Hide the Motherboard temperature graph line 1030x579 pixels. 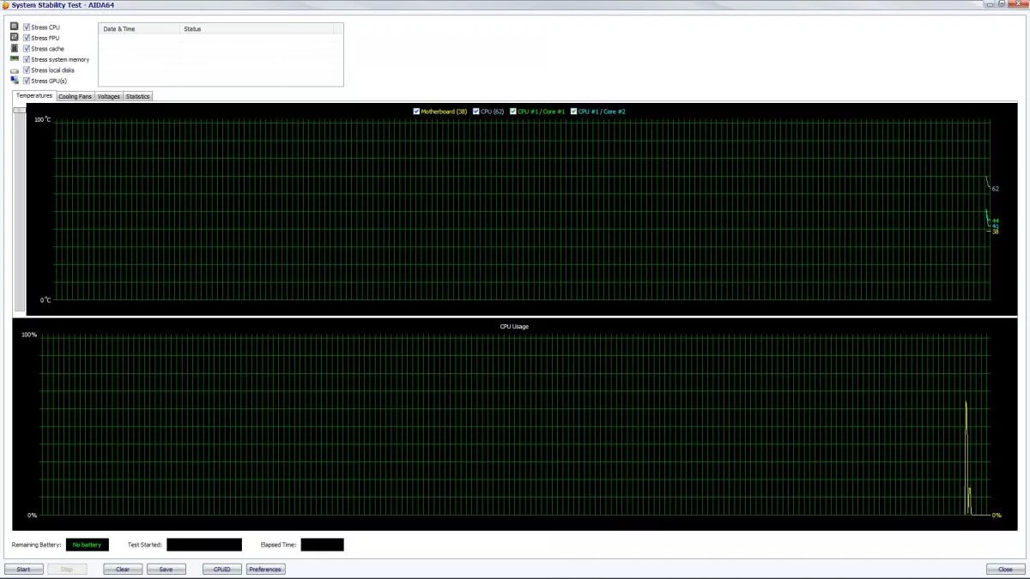point(417,112)
